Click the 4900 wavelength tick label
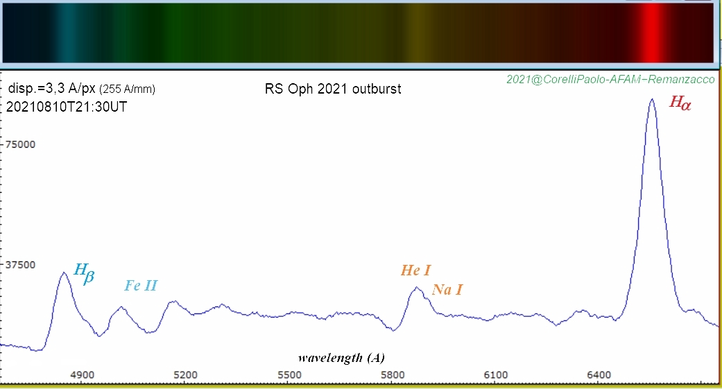This screenshot has height=389, width=722. (x=82, y=374)
